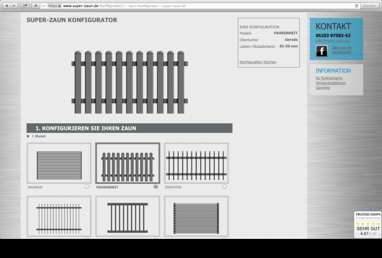This screenshot has height=258, width=382.
Task: Reload the page with the refresh icon
Action: click(356, 6)
